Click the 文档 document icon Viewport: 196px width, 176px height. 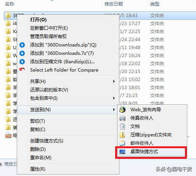point(122,126)
